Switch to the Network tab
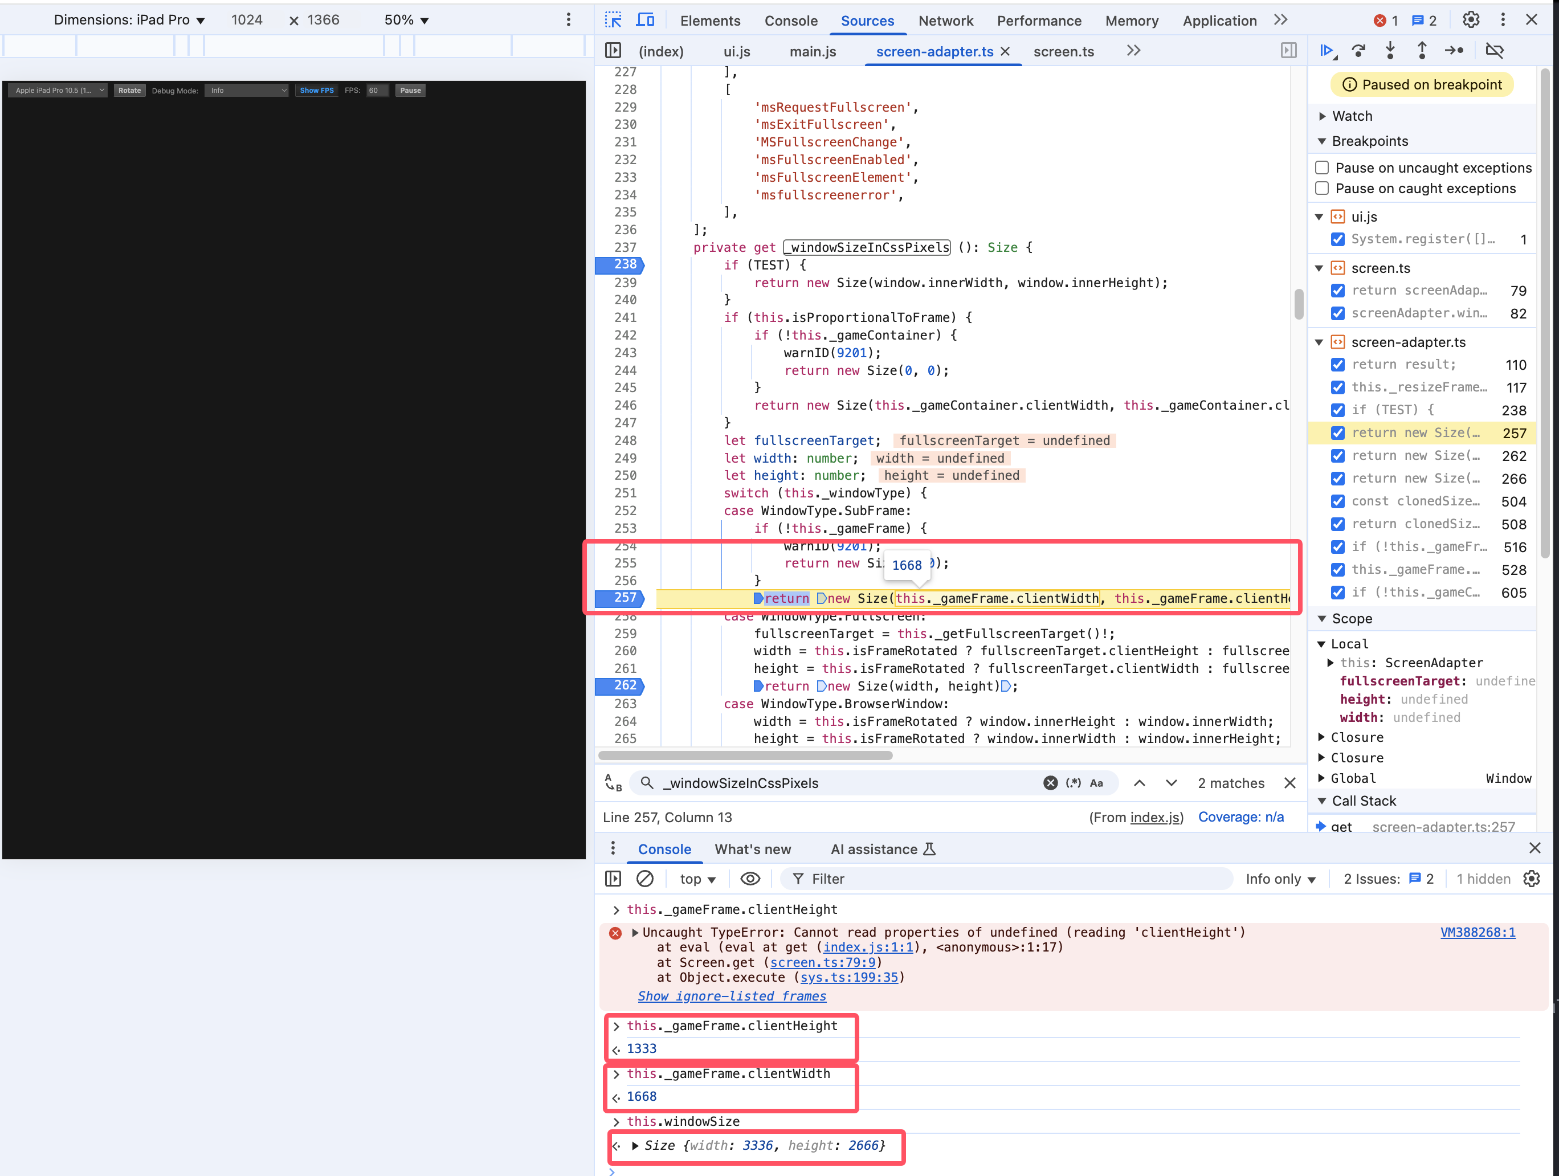1559x1176 pixels. [945, 21]
